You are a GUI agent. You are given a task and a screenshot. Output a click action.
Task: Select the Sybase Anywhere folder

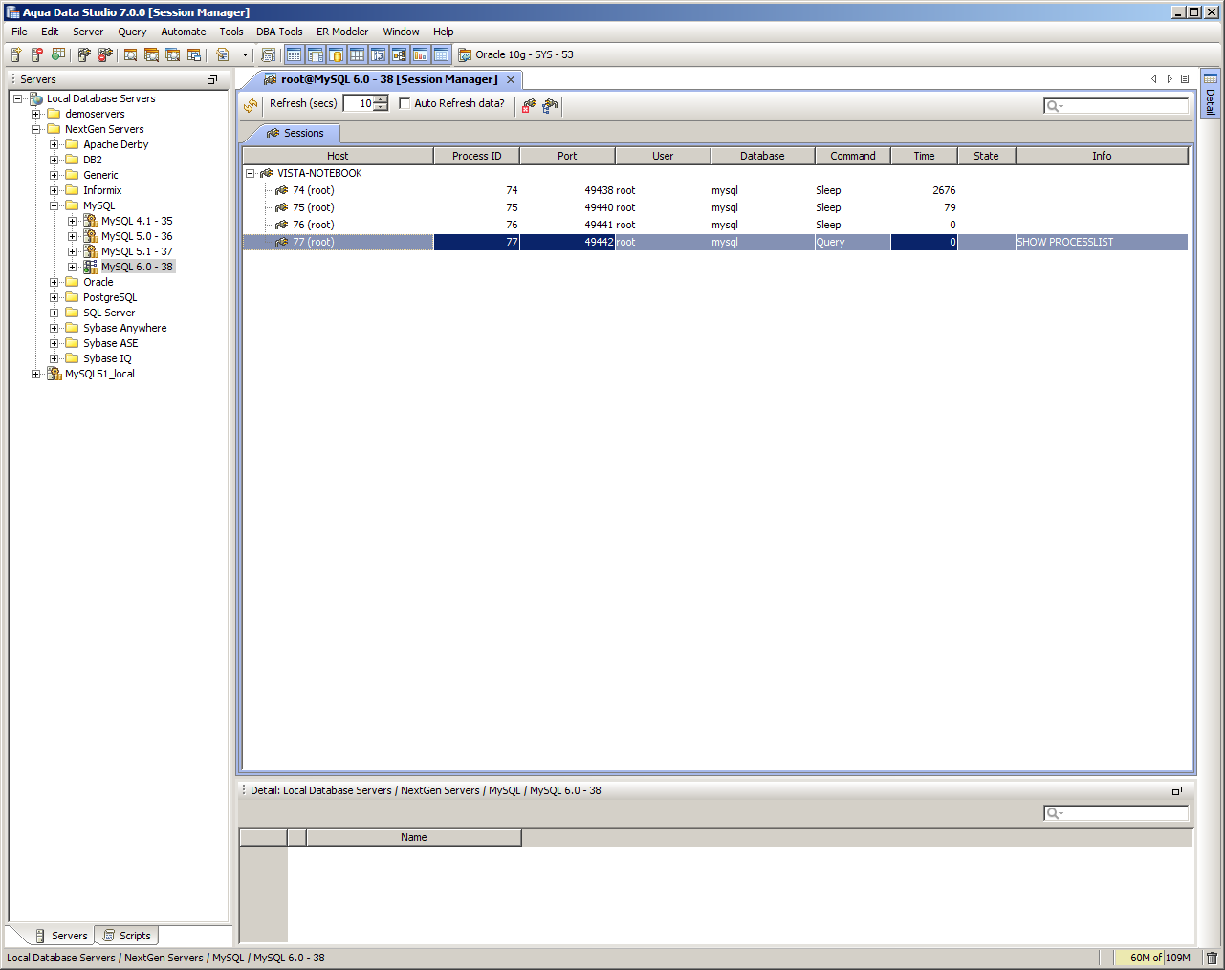124,328
